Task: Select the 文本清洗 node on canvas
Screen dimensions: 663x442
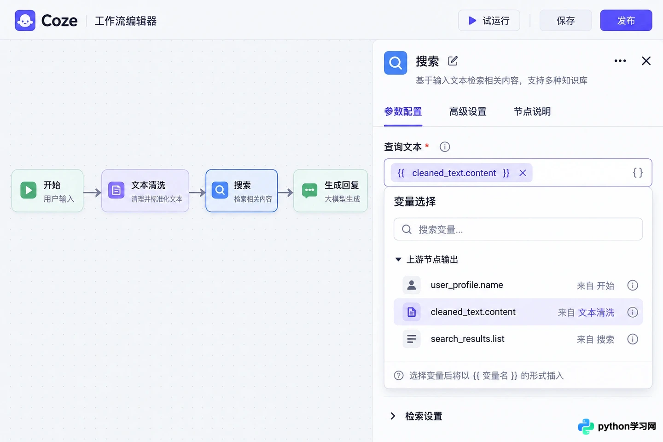Action: tap(145, 191)
